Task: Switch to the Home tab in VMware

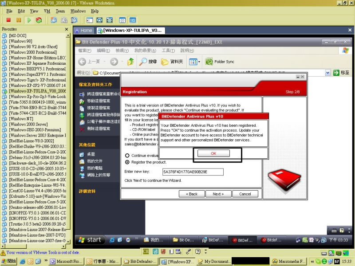Action: 83,30
